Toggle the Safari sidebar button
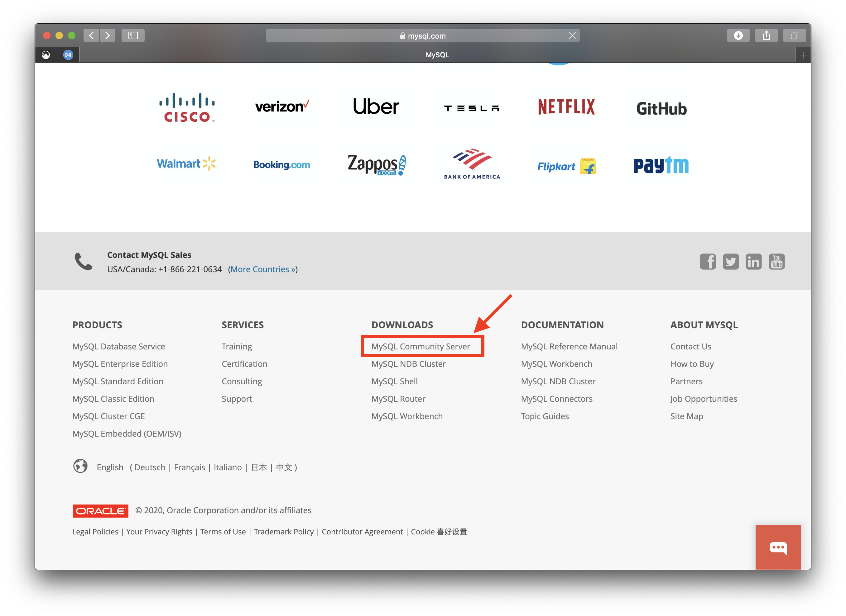This screenshot has height=616, width=846. click(133, 36)
